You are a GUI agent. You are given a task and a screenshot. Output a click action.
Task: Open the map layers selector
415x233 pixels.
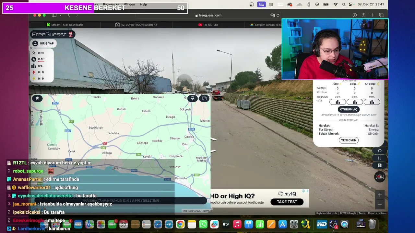click(37, 98)
